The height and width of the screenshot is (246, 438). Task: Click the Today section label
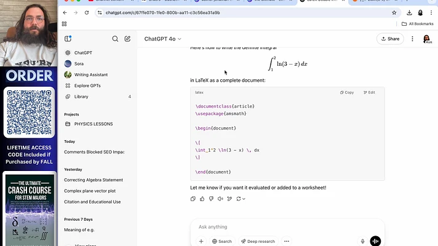70,141
